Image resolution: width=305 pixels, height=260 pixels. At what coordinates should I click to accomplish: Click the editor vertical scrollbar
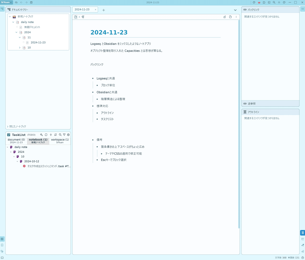tap(239, 124)
